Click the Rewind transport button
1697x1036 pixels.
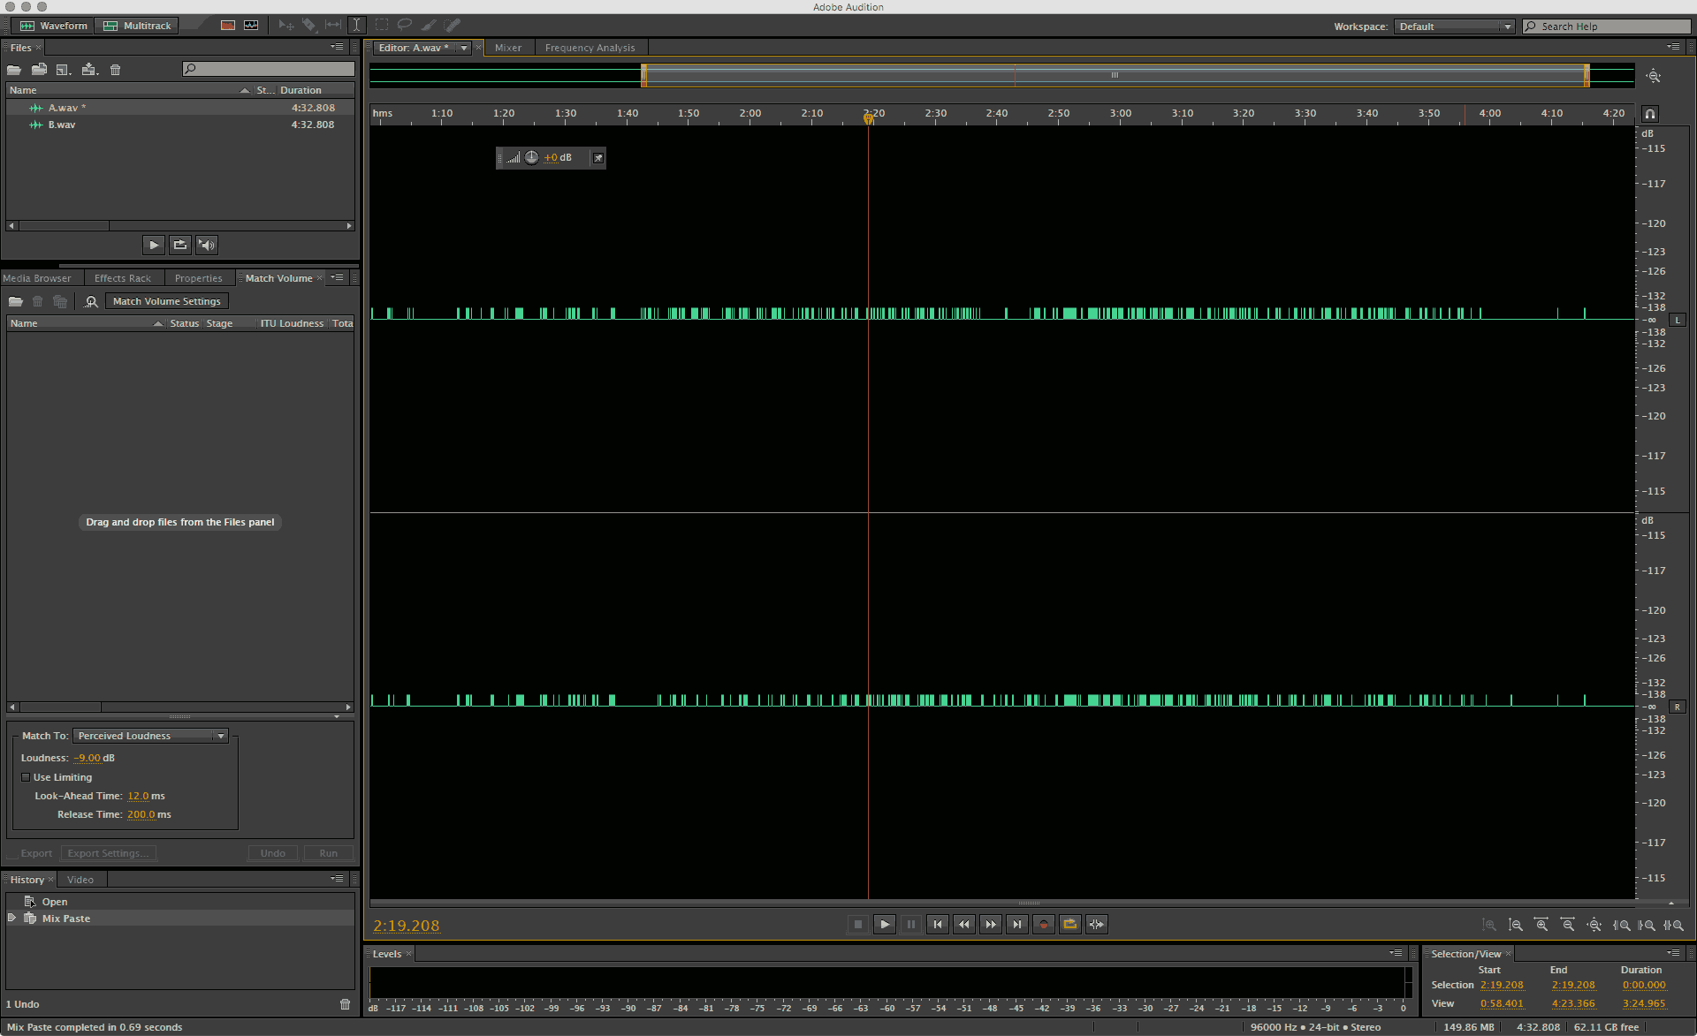pos(963,925)
